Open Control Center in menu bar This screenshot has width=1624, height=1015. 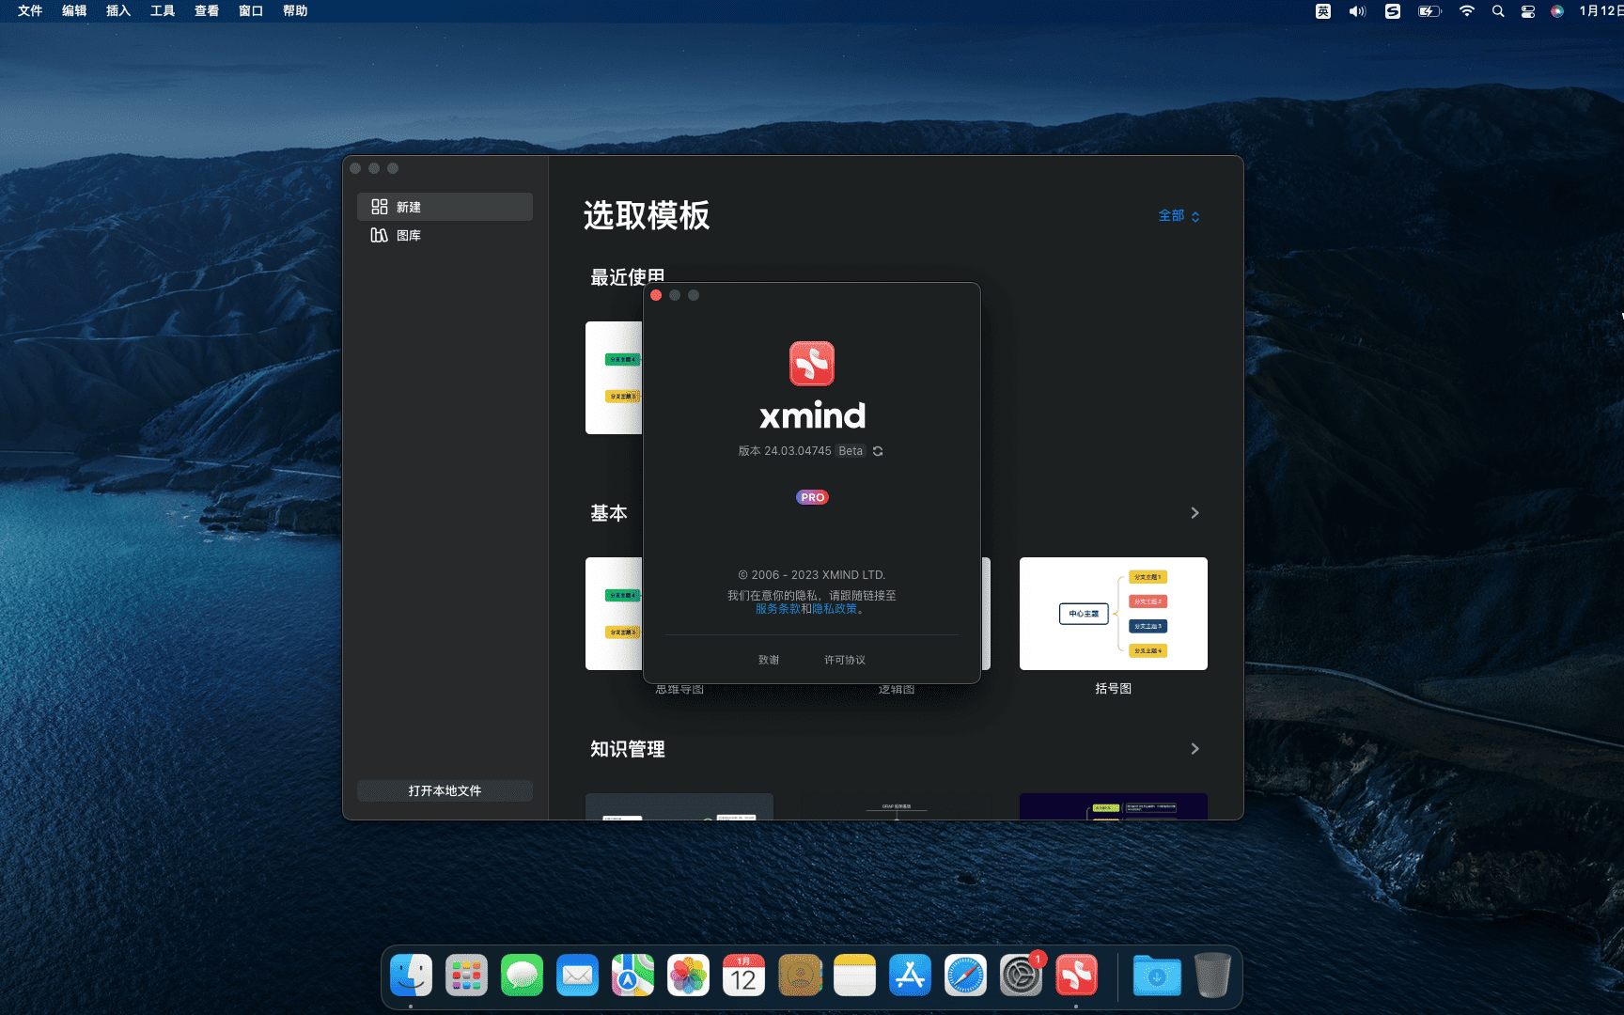click(1528, 11)
